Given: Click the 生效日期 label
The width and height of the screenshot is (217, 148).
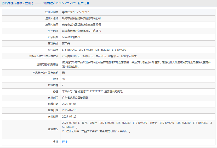Looking at the screenshot, I should click(53, 110).
